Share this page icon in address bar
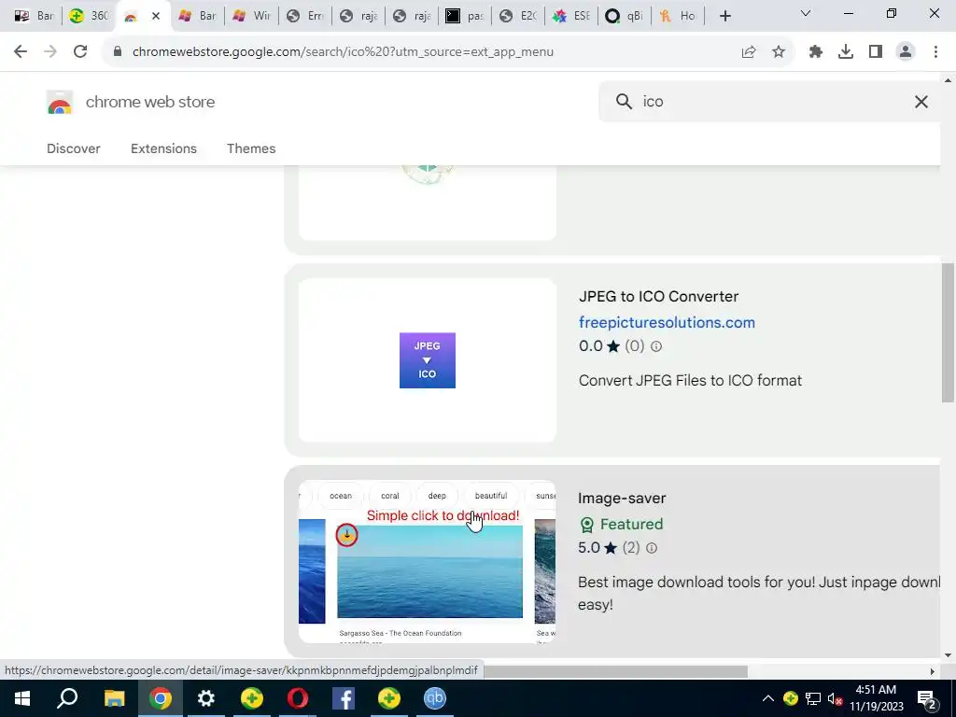 pyautogui.click(x=749, y=52)
